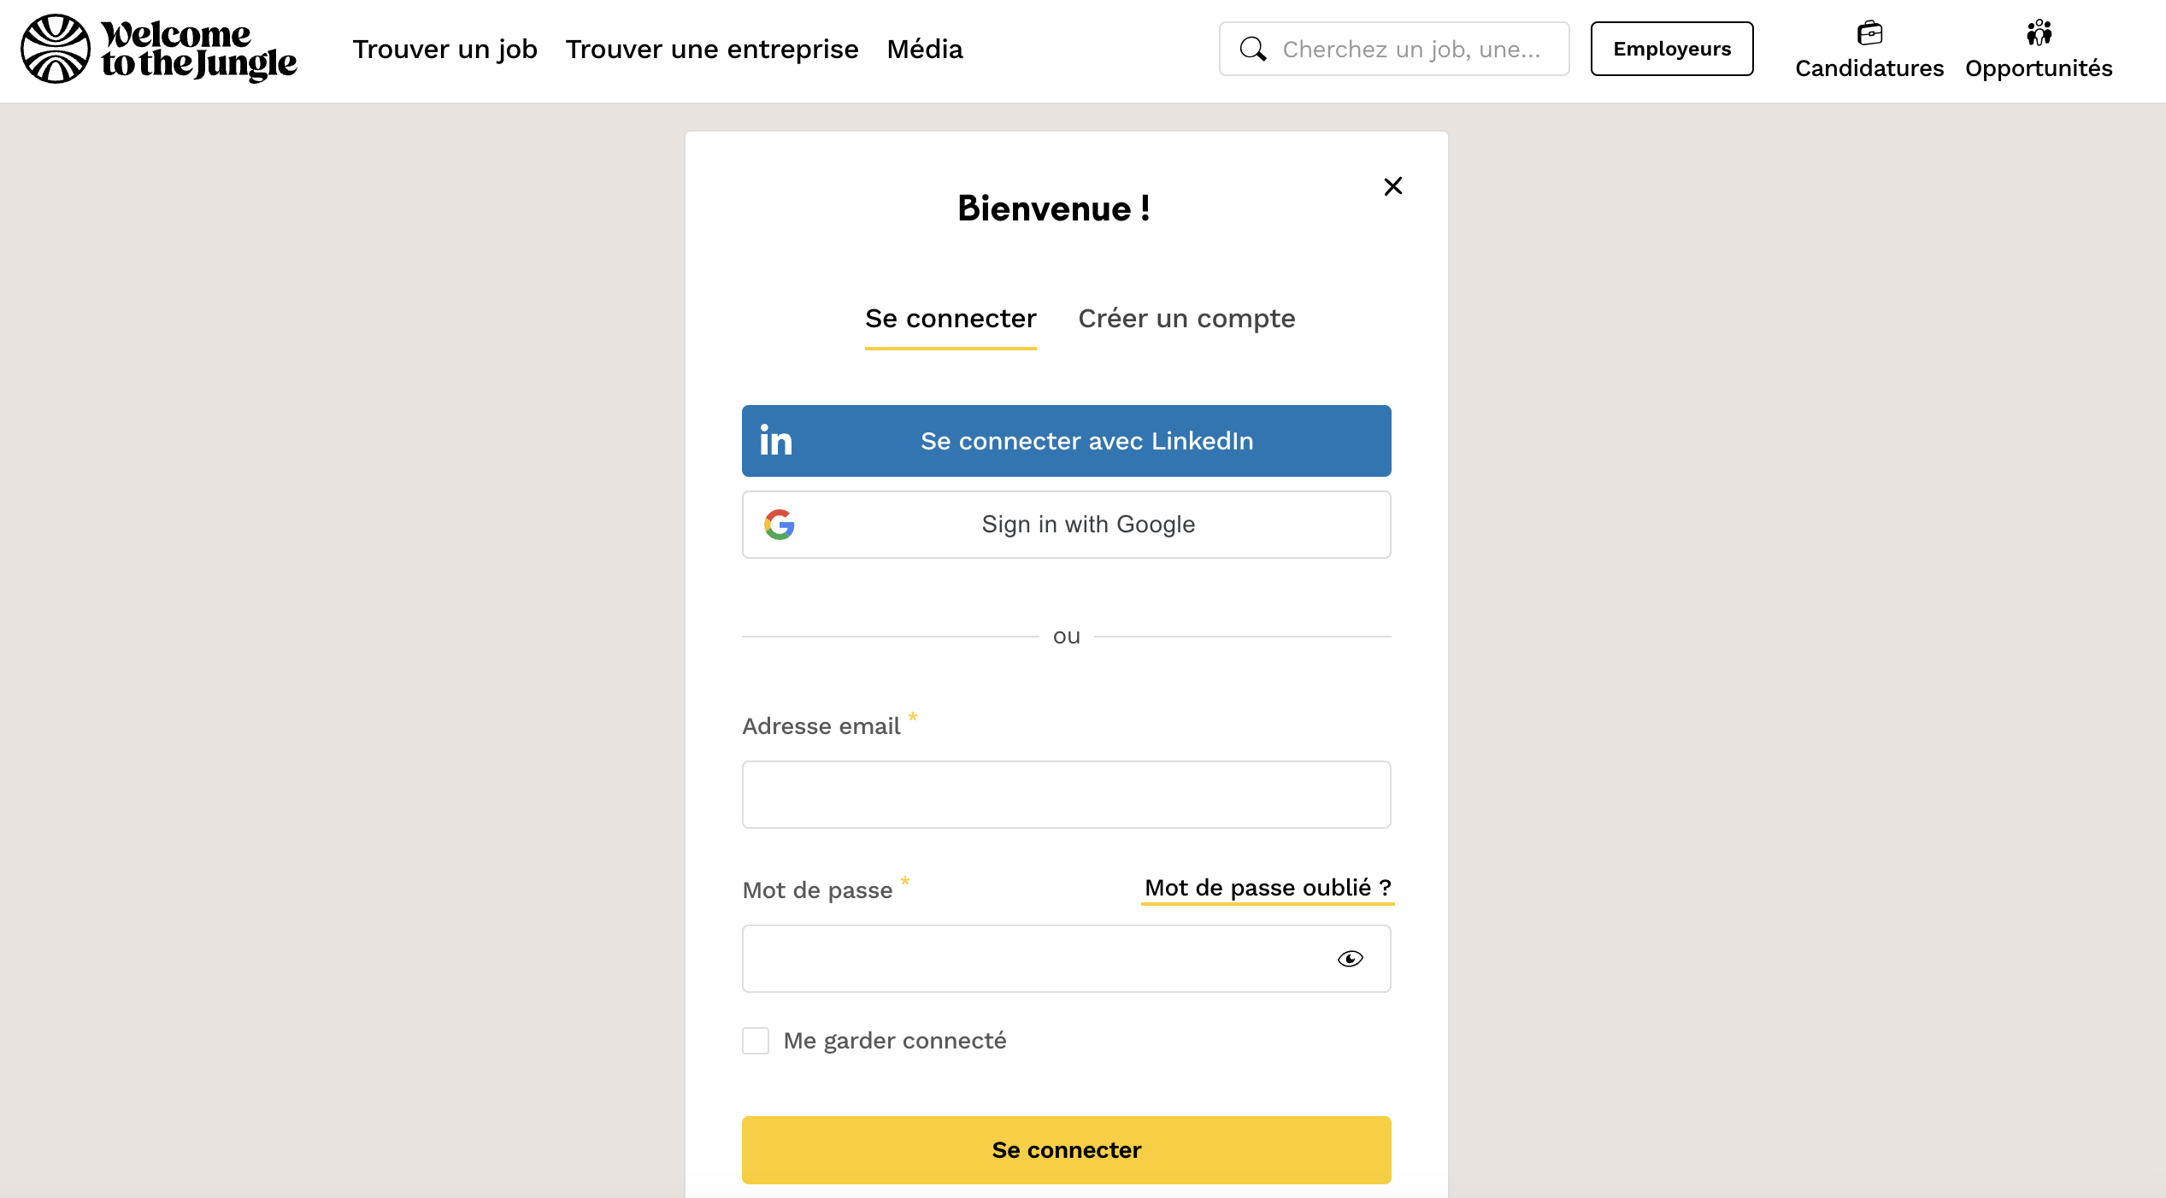The height and width of the screenshot is (1198, 2166).
Task: Click the Google logo icon
Action: point(780,525)
